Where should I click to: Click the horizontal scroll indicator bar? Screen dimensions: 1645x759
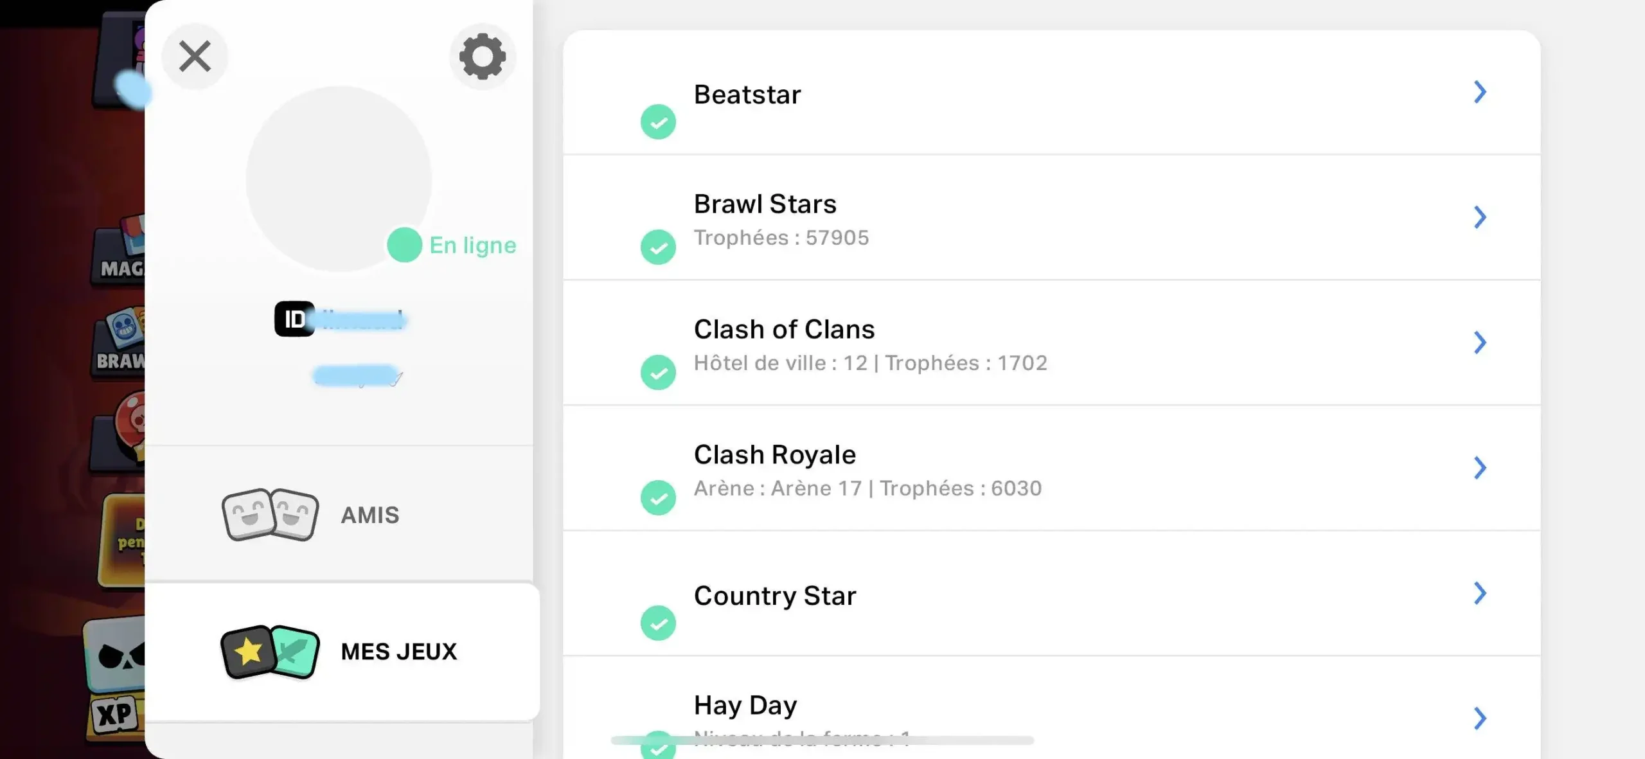[x=822, y=740]
